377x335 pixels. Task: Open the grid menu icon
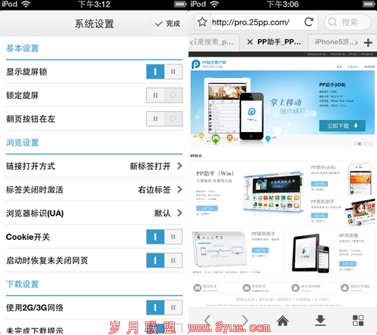(x=358, y=321)
